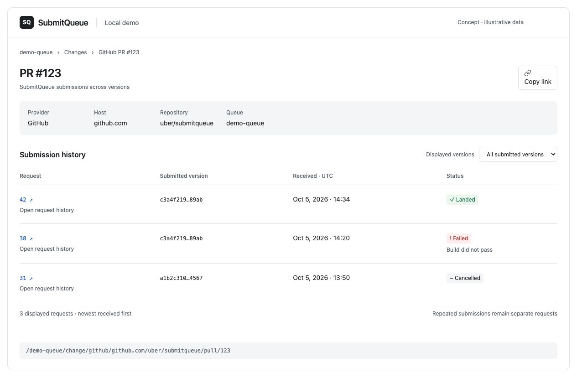
Task: Click the GitHub provider value
Action: (38, 123)
